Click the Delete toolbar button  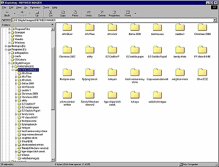[x=102, y=13]
